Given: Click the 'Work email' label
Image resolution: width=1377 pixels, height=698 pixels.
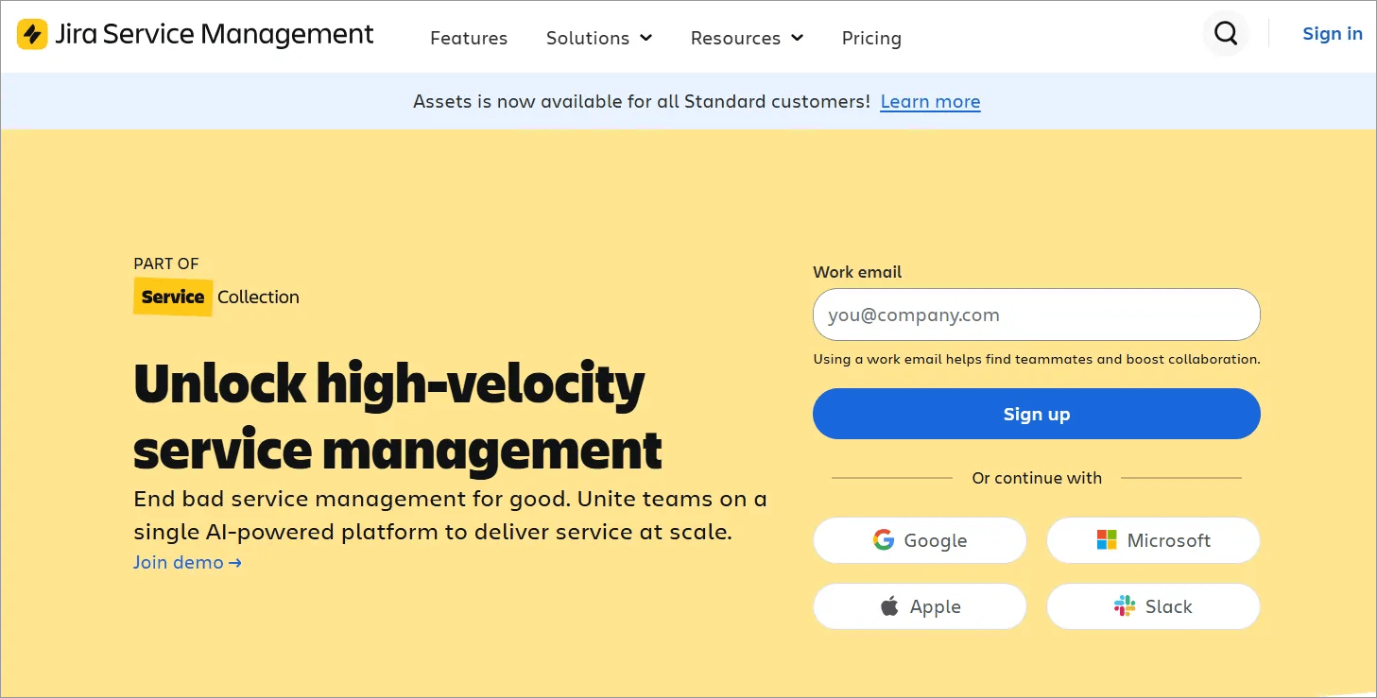Looking at the screenshot, I should [857, 272].
